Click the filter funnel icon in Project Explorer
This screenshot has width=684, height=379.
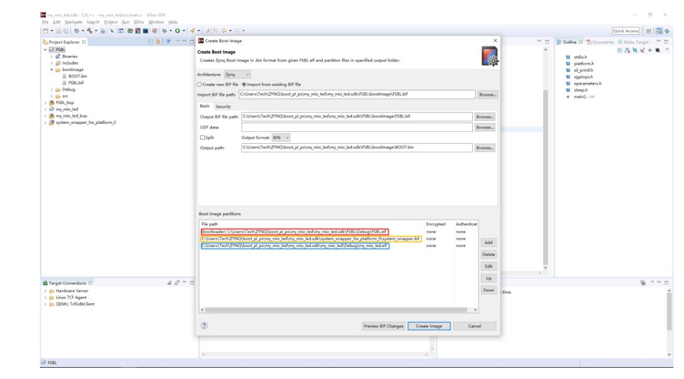[168, 42]
